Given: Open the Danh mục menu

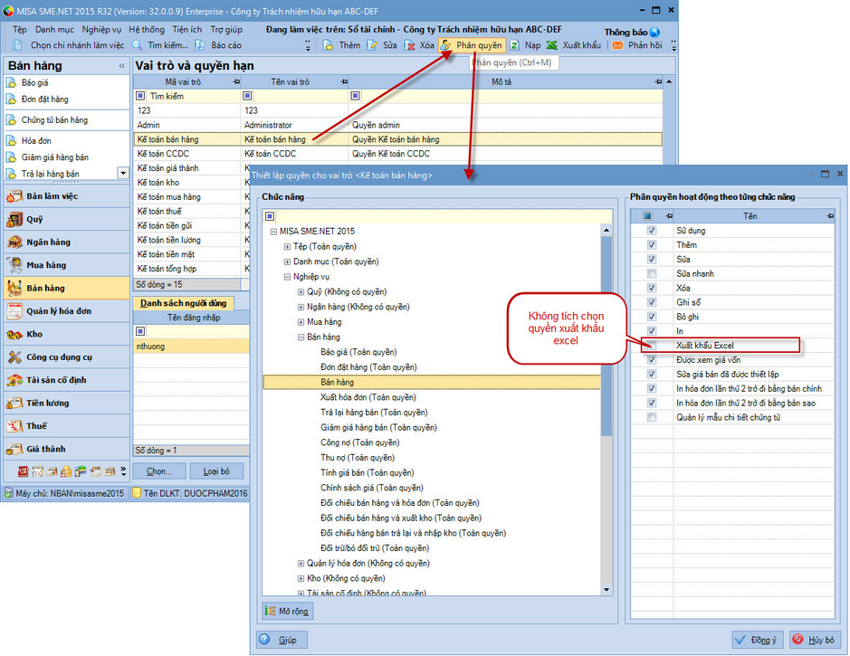Looking at the screenshot, I should click(54, 30).
